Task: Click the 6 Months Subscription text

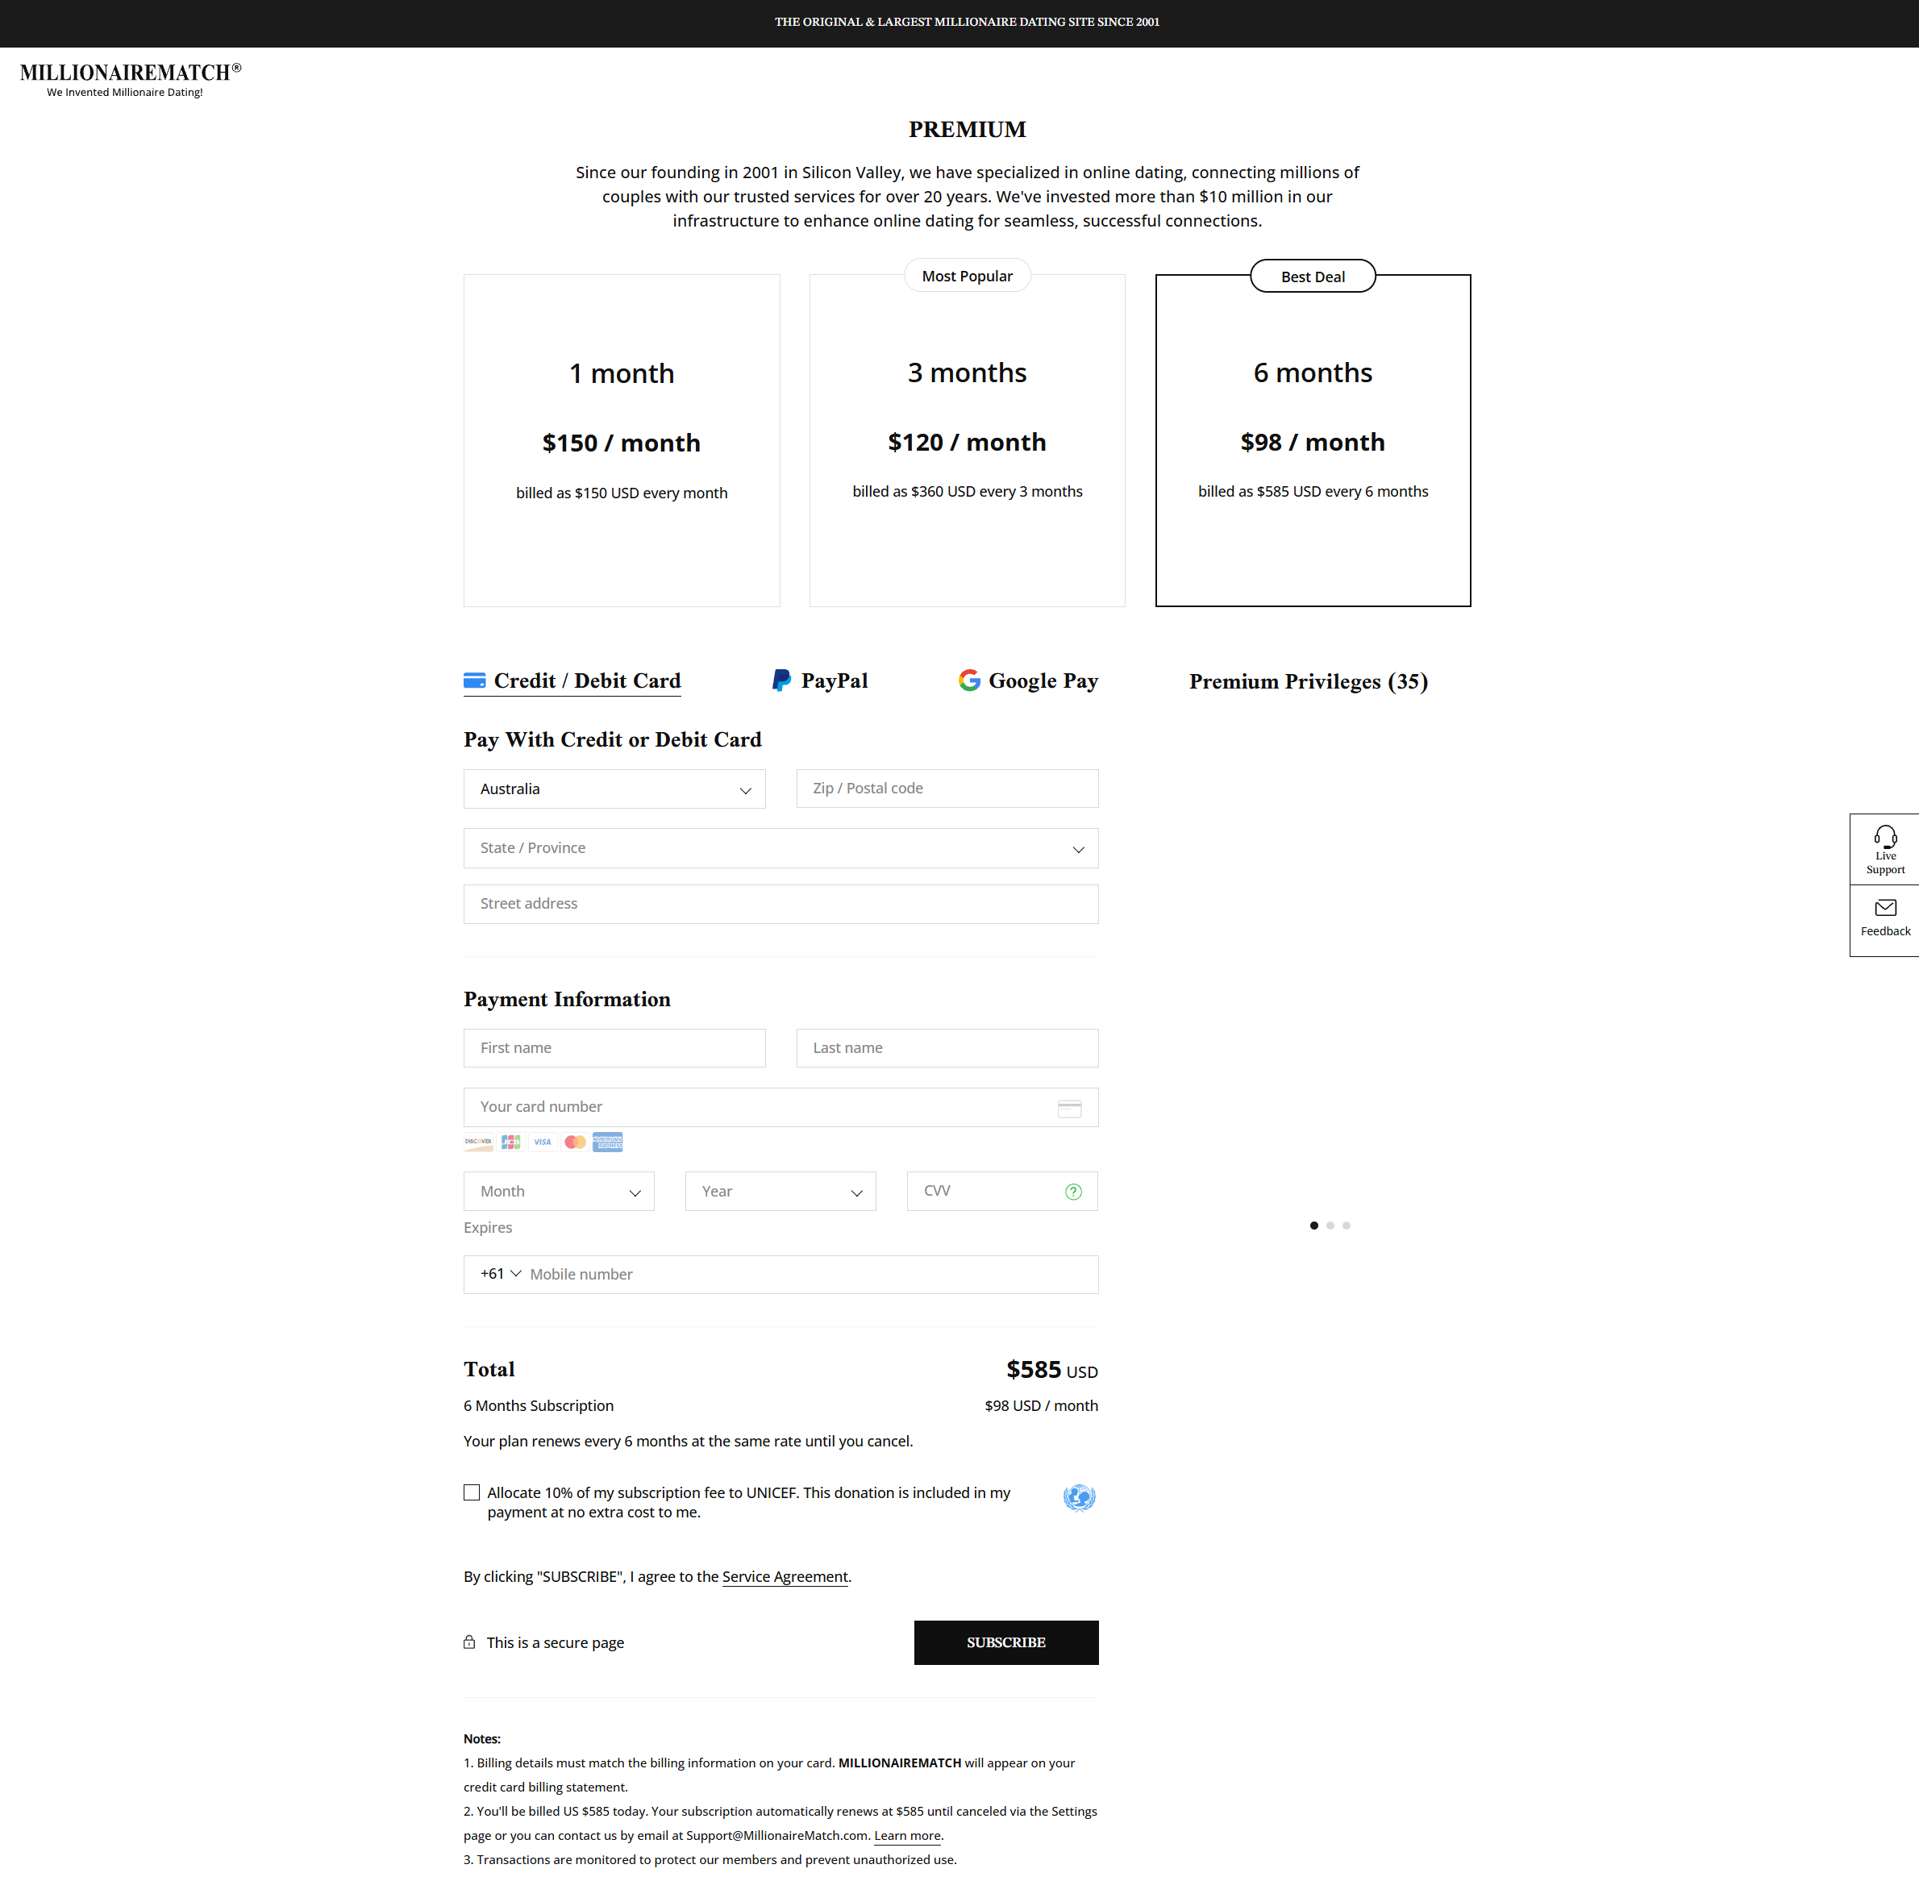Action: [539, 1405]
